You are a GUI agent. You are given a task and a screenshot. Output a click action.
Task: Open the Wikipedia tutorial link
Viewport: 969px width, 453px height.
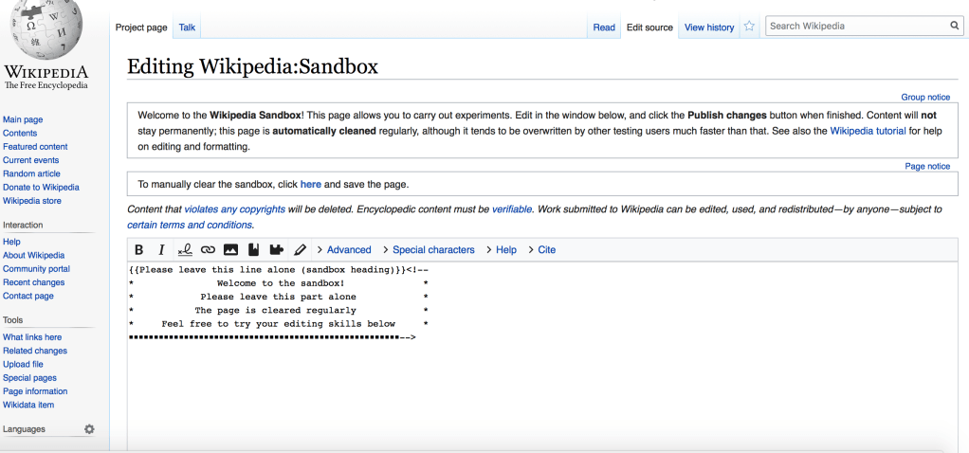(x=868, y=131)
